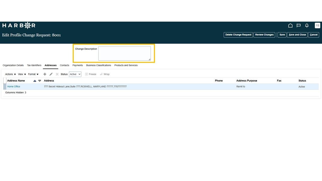Open the Actions menu
Screen dimensions: 322x181
click(x=11, y=74)
